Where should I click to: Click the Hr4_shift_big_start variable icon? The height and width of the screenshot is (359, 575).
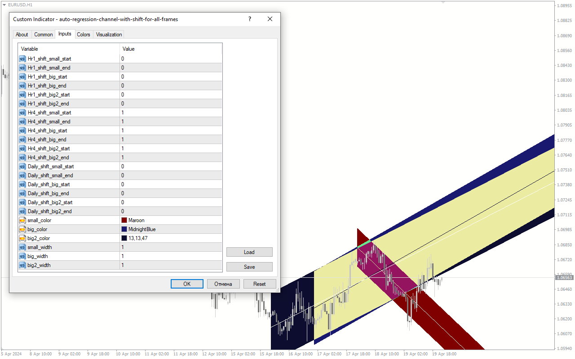tap(22, 131)
